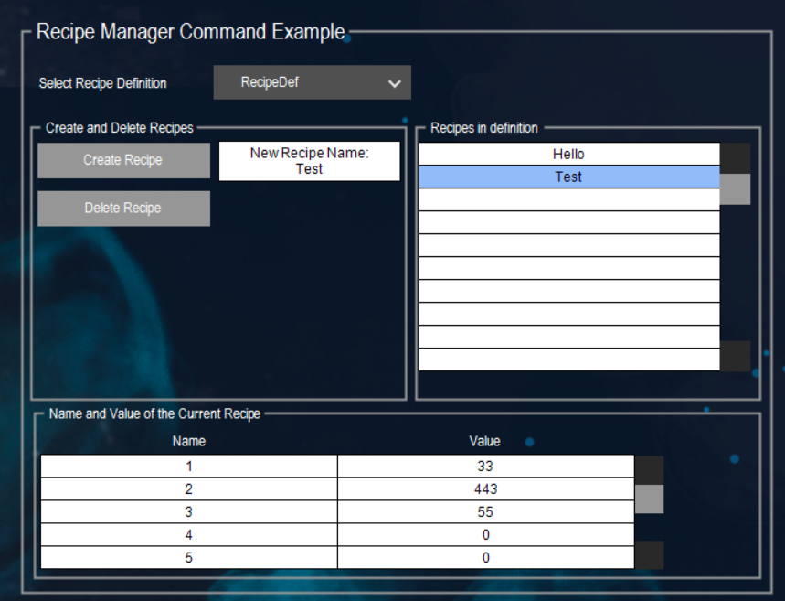Image resolution: width=785 pixels, height=601 pixels.
Task: Expand the RecipeDef combo box chevron
Action: (x=395, y=82)
